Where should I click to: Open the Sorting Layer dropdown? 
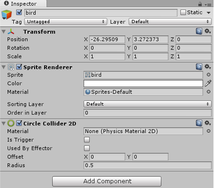[148, 104]
